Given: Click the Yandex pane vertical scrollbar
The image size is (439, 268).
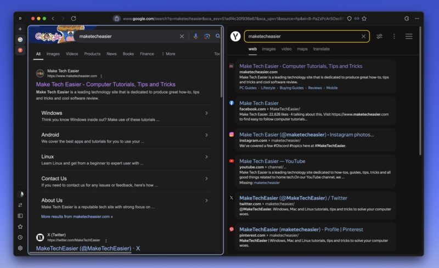Looking at the screenshot, I should tap(420, 91).
